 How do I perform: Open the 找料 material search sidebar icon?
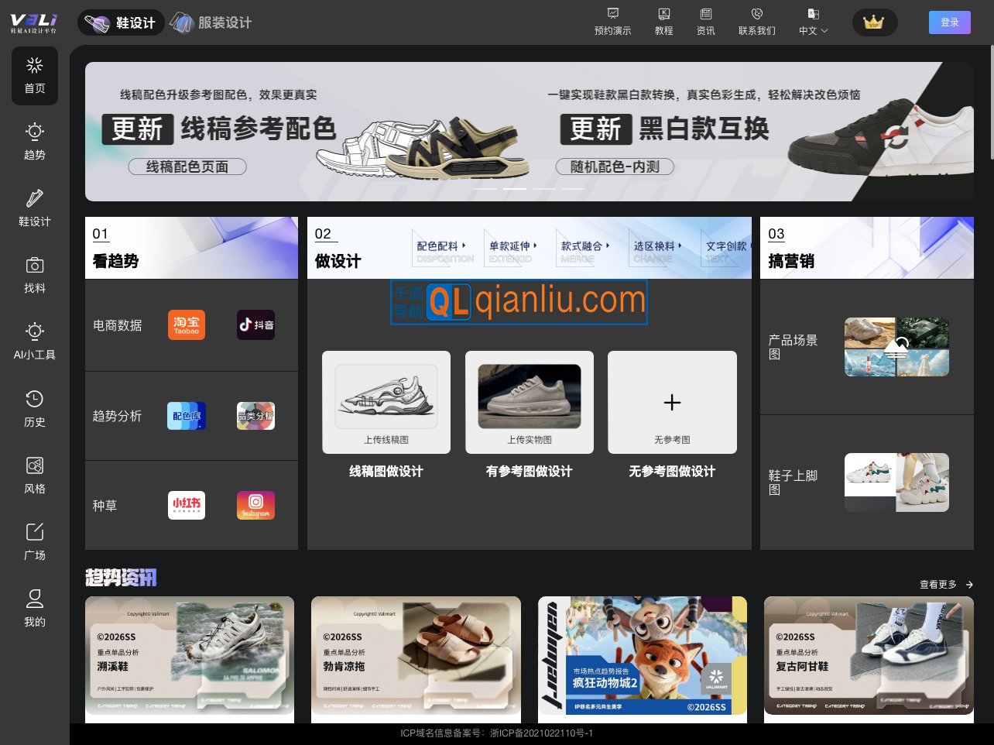tap(34, 276)
